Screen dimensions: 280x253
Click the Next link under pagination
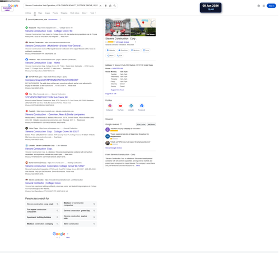68,237
